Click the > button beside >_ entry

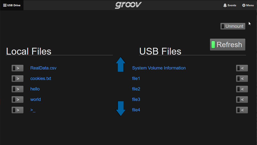17,110
